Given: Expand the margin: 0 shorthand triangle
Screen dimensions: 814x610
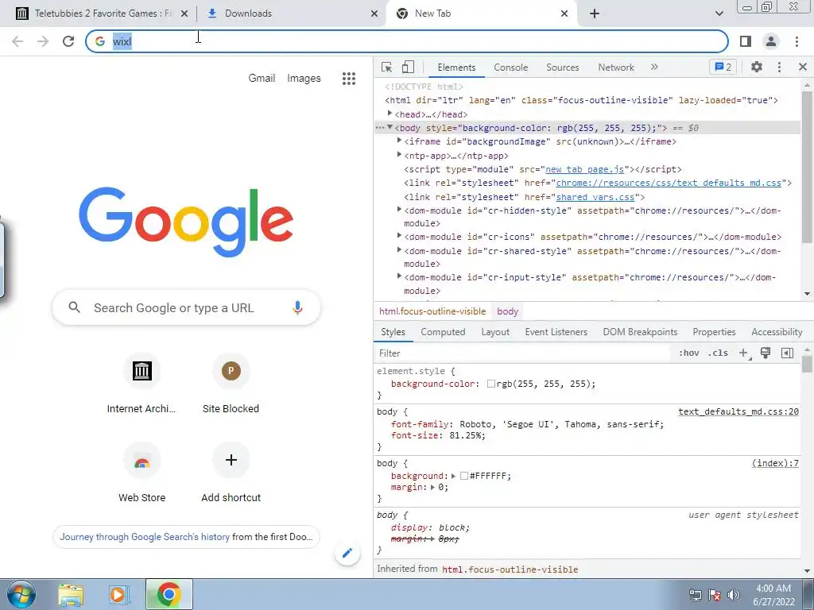Looking at the screenshot, I should pos(432,488).
